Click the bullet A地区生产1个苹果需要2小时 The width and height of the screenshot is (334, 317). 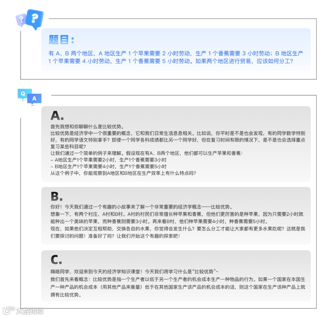click(109, 160)
